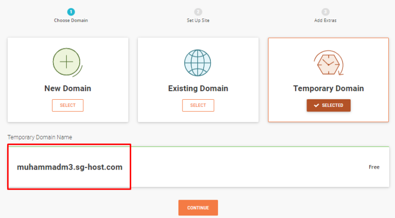
Task: Click the Existing Domain globe icon
Action: coord(197,63)
